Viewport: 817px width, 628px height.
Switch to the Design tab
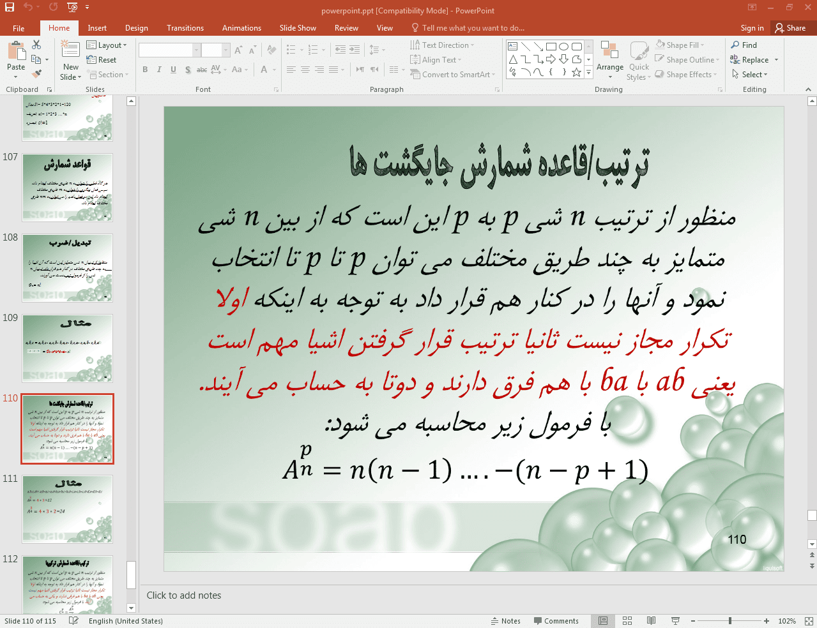click(137, 28)
